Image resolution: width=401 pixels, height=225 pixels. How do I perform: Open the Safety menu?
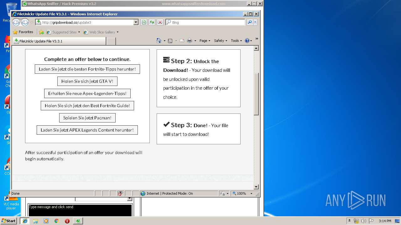coord(220,41)
